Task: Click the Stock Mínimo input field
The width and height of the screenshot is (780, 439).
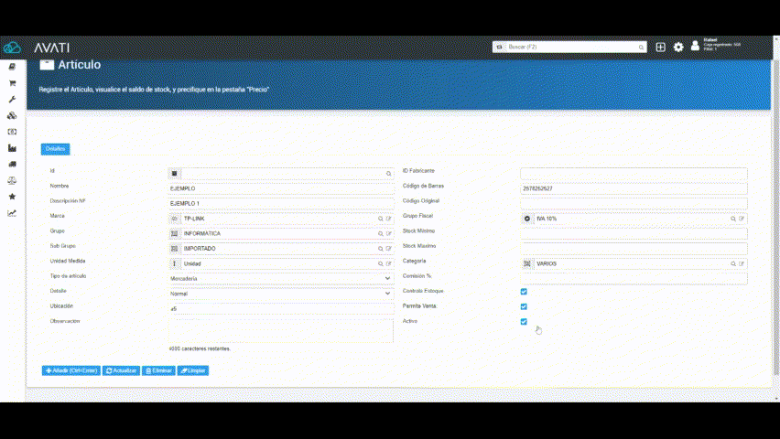Action: point(634,233)
